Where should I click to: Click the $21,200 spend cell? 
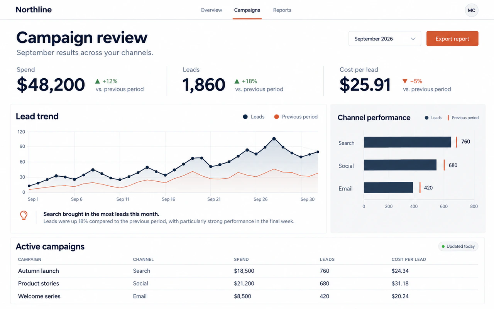pyautogui.click(x=244, y=284)
